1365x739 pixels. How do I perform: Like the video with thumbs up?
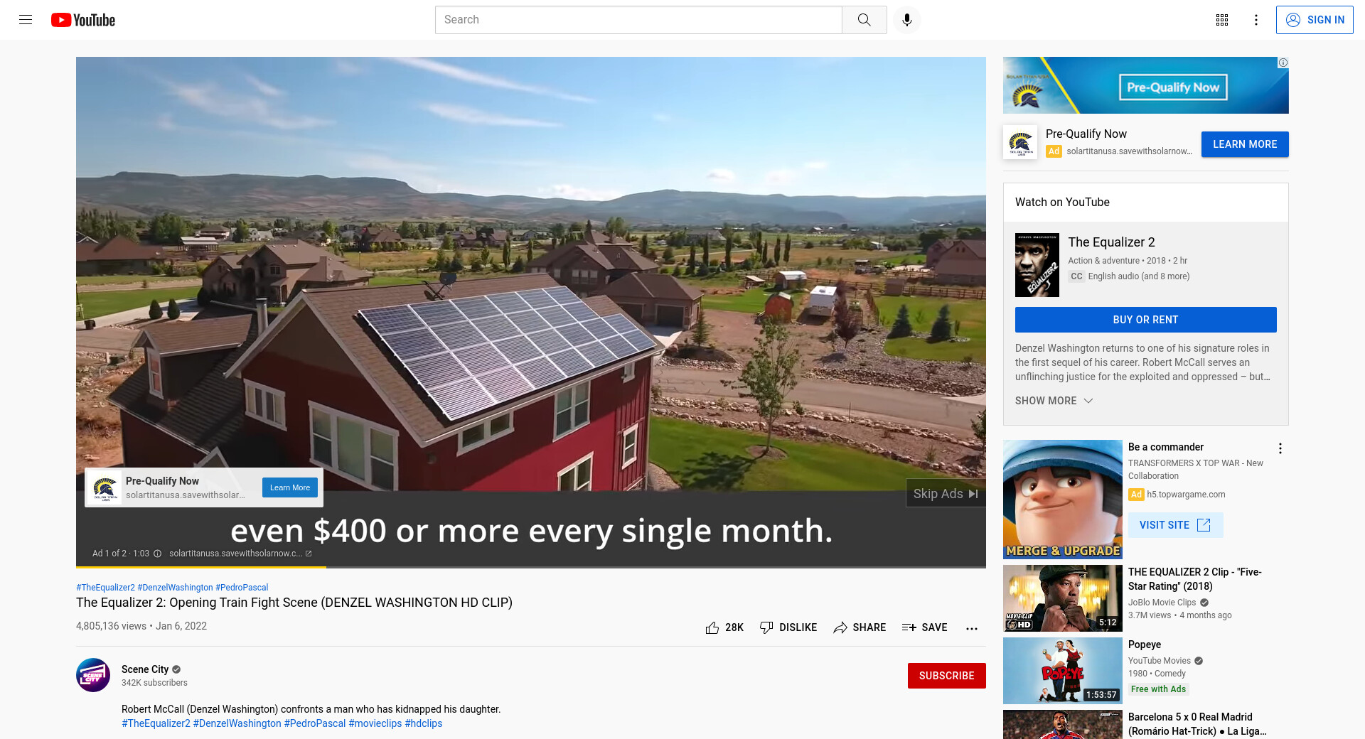(712, 627)
